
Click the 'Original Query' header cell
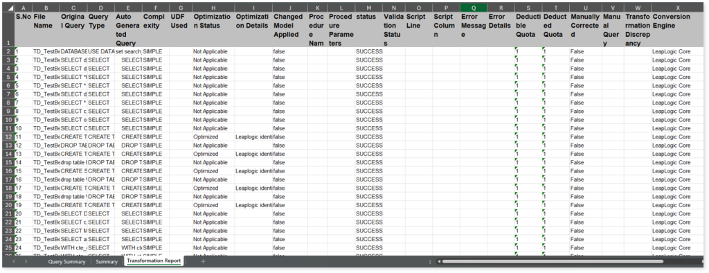click(x=73, y=29)
